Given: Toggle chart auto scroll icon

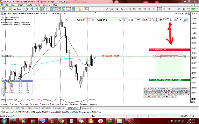Looking at the screenshot, I should point(53,9).
